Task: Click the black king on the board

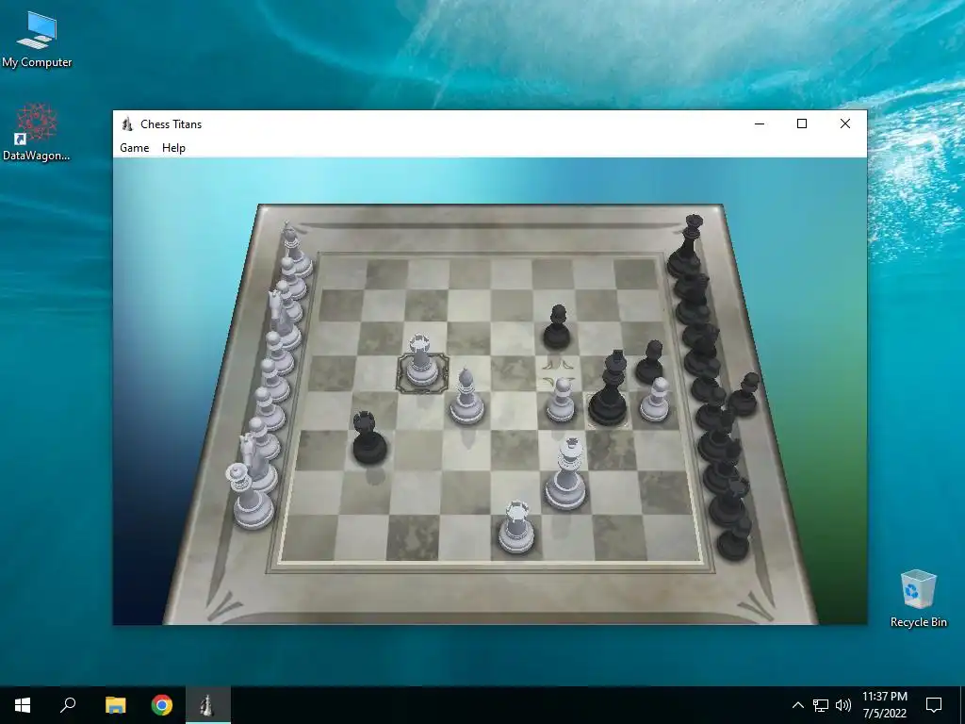Action: [x=609, y=387]
